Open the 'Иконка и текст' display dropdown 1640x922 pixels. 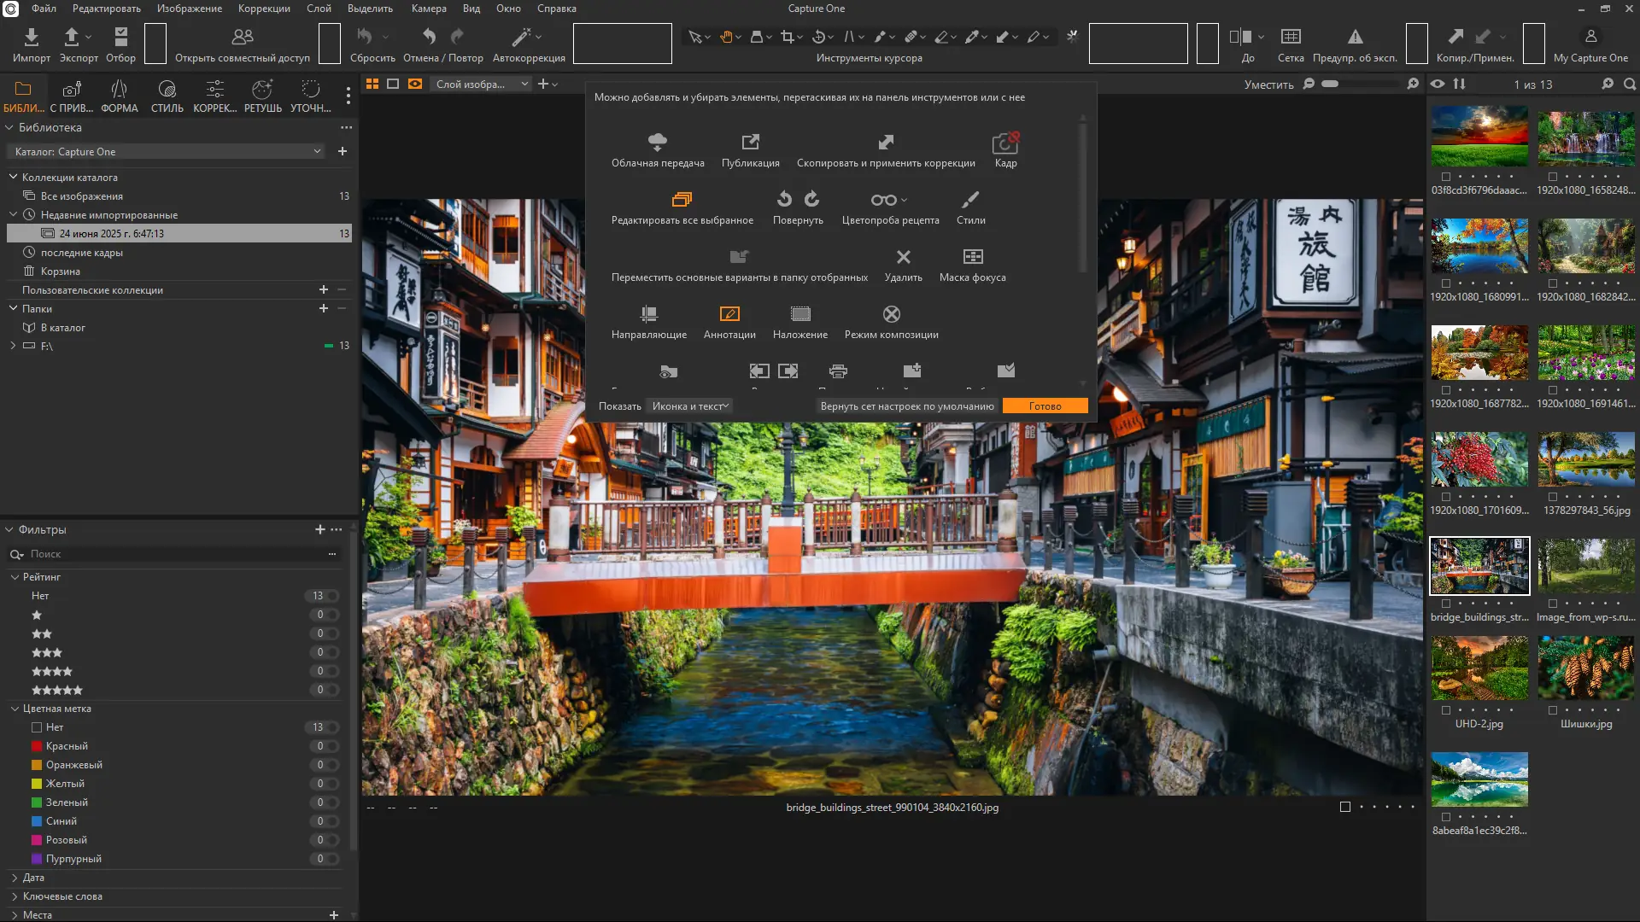690,406
